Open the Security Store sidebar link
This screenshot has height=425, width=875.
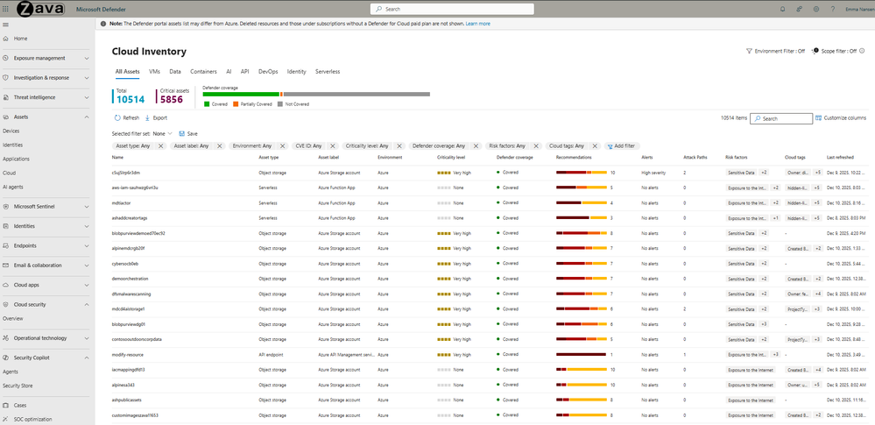pyautogui.click(x=18, y=386)
